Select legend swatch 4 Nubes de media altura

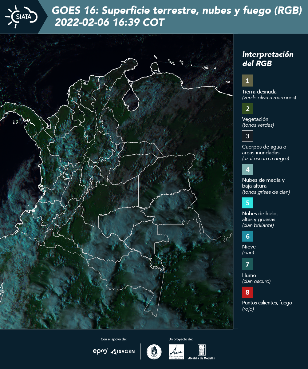click(x=247, y=169)
